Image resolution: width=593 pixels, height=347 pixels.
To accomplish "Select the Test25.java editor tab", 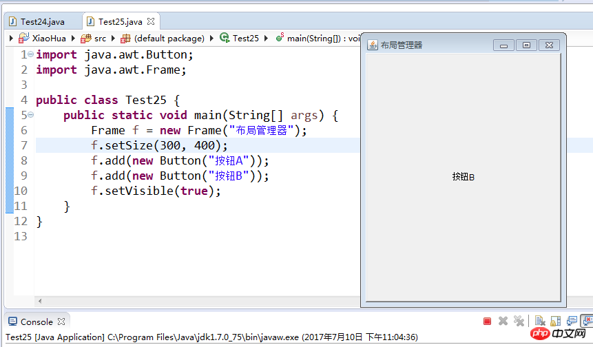I will (121, 22).
